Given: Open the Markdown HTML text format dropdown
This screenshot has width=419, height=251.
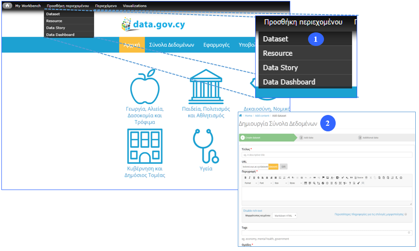Looking at the screenshot, I should click(285, 216).
